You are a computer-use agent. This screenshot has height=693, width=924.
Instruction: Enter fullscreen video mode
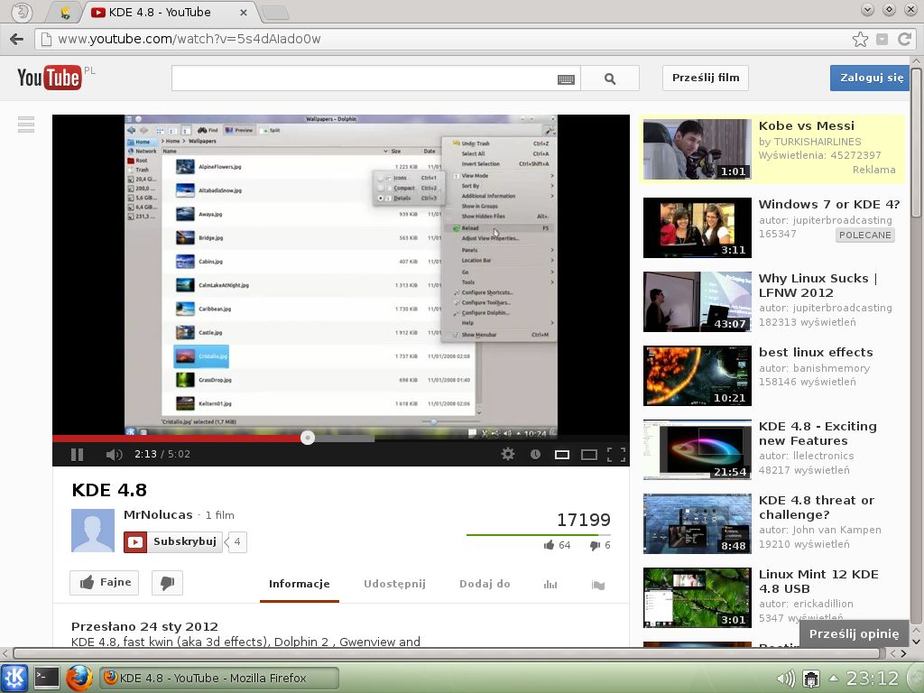point(616,455)
